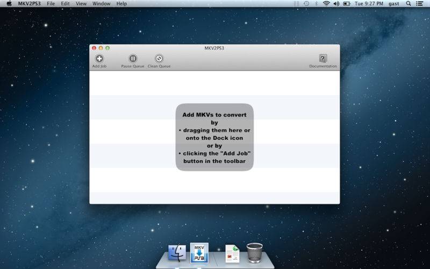Open the gast user menu

pos(394,4)
